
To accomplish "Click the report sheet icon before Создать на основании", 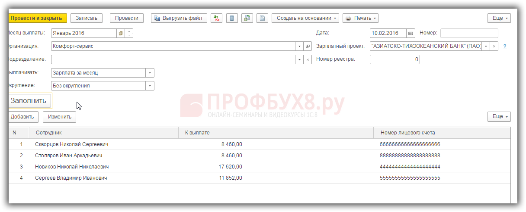I will [262, 18].
